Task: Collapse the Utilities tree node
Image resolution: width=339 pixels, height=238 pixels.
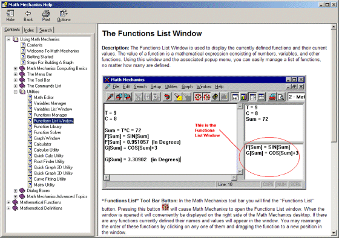Action: pos(15,92)
